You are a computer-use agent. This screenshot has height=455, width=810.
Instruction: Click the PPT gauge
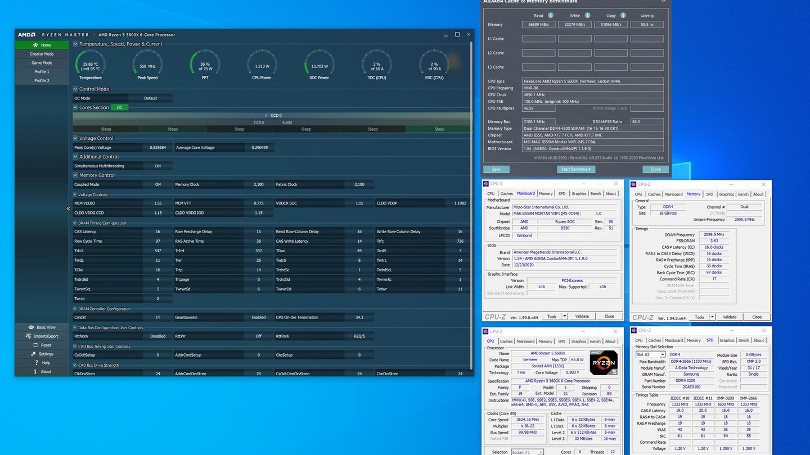205,63
